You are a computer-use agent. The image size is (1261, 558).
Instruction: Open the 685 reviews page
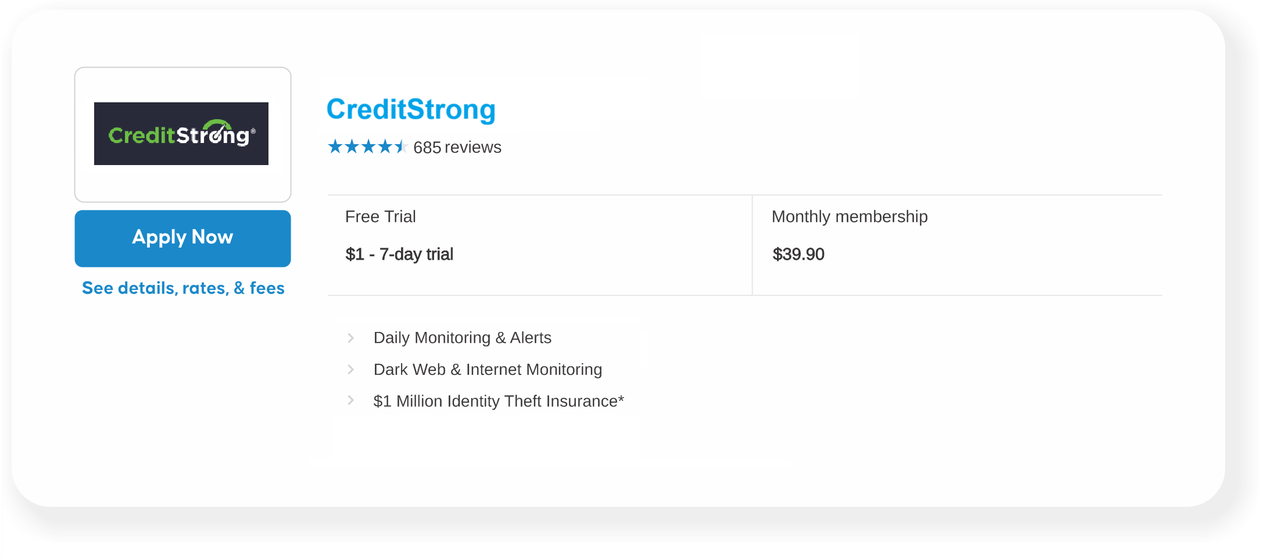(x=457, y=147)
